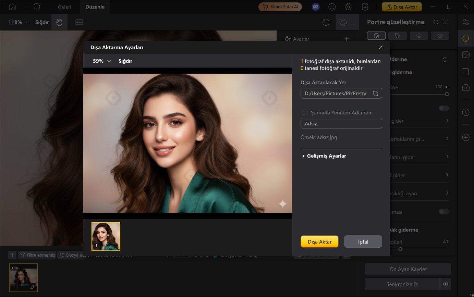
Task: Open the 118% zoom dropdown
Action: pyautogui.click(x=19, y=22)
